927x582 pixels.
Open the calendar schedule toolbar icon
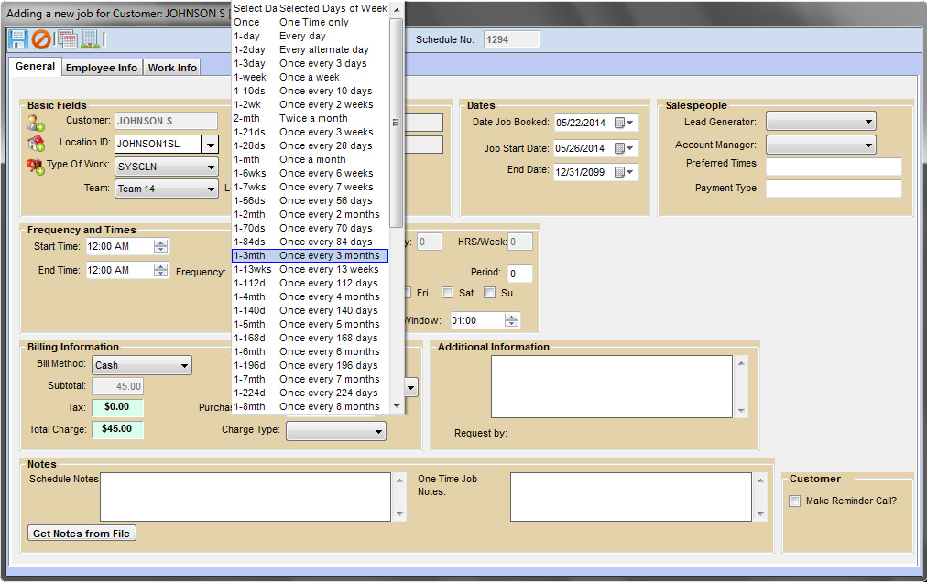click(68, 39)
